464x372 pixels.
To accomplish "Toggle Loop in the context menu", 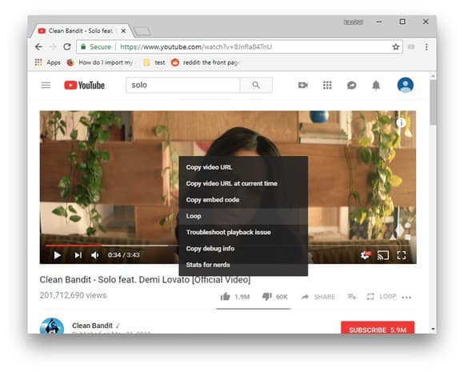I will coord(243,216).
